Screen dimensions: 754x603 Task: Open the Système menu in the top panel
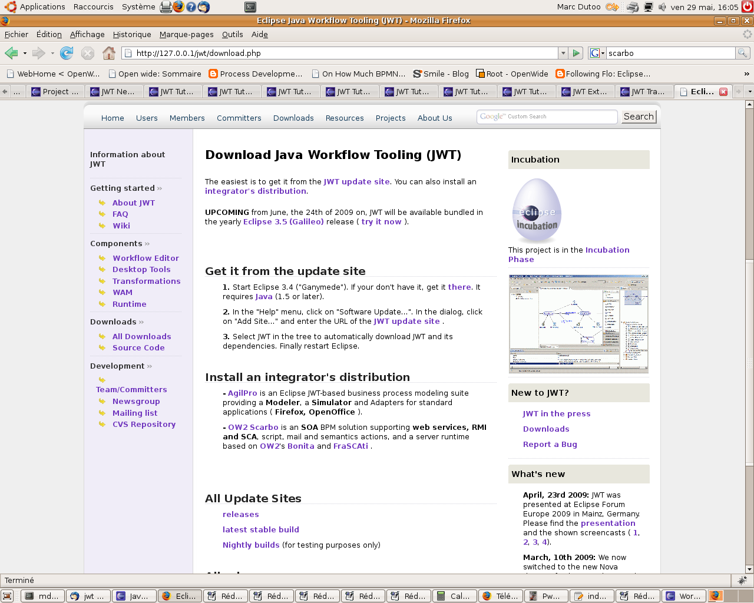click(x=138, y=7)
